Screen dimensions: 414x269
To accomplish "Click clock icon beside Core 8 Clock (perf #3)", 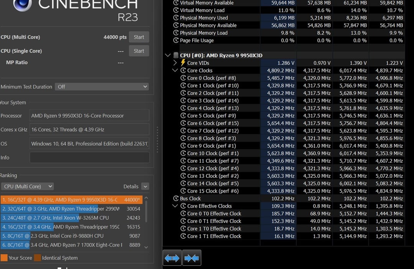I will [183, 138].
